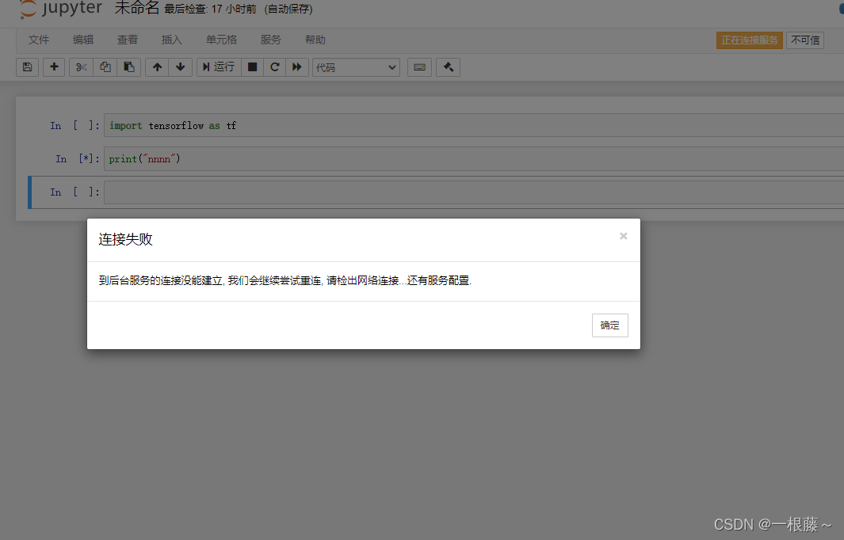Click the 正在连接服务 status badge
Viewport: 844px width, 540px height.
point(749,39)
